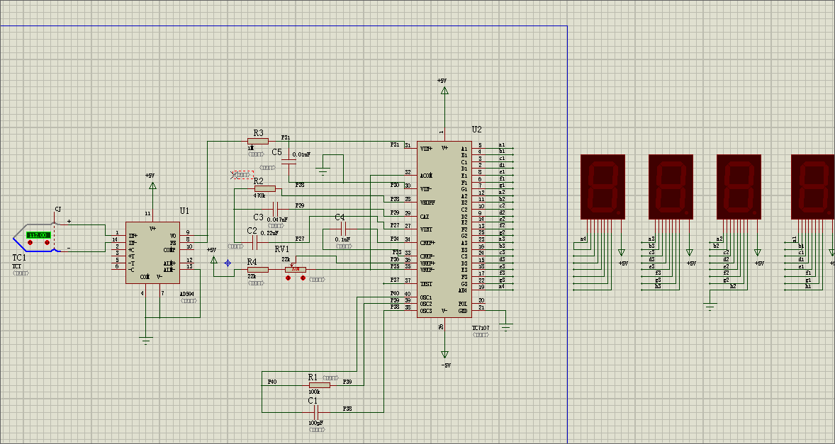Click the left red button under RV1 potentiometer
835x444 pixels.
288,278
